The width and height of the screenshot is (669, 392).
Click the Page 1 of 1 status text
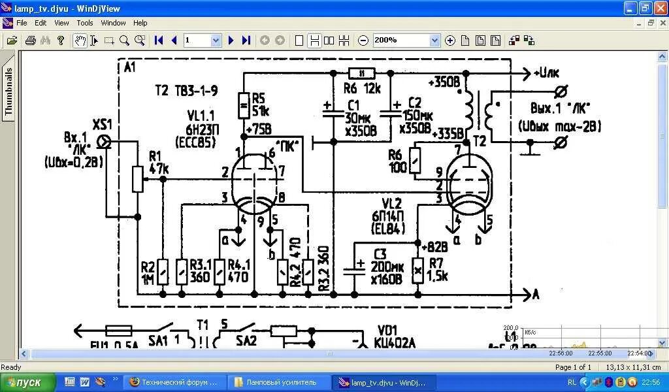point(573,367)
